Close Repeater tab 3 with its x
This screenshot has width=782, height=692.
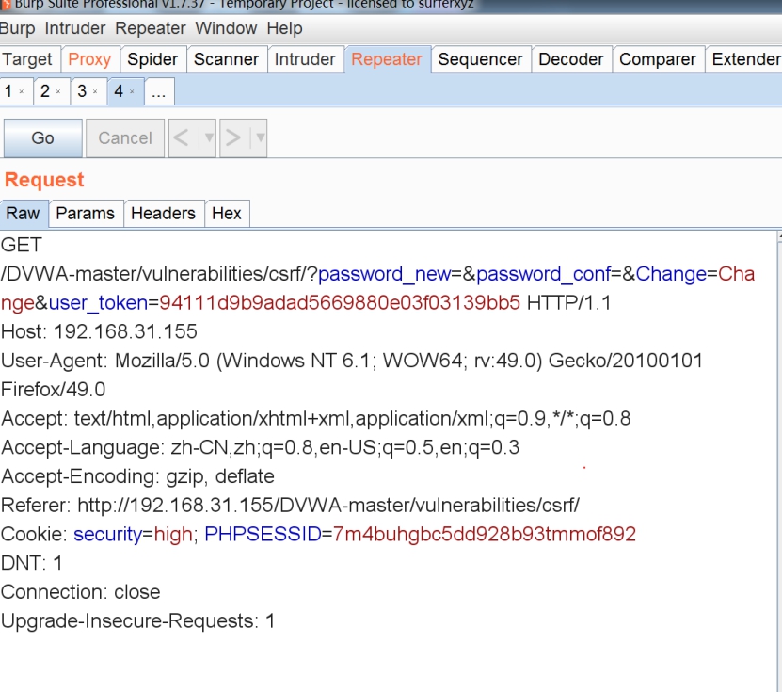point(95,92)
